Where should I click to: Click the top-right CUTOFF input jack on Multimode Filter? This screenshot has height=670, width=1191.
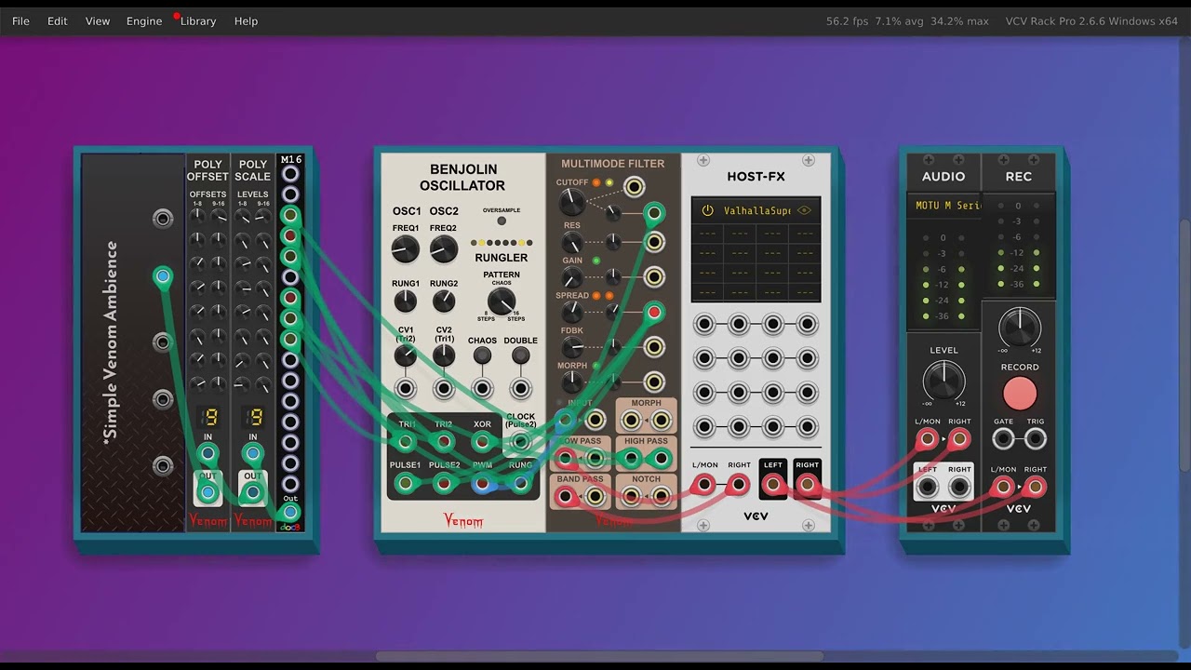pos(634,187)
